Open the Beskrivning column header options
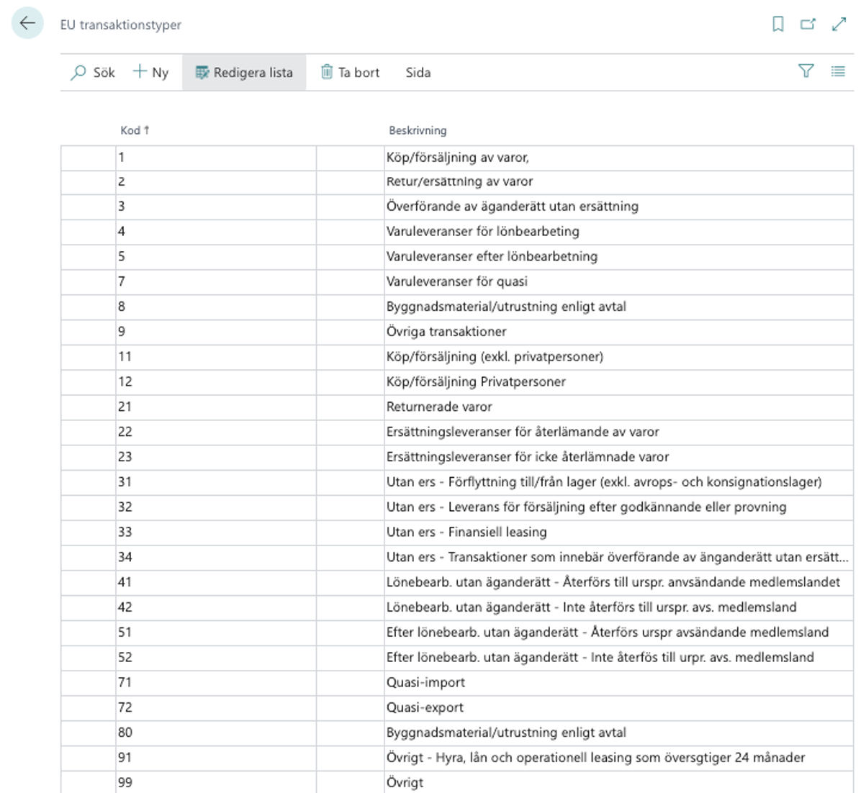This screenshot has width=861, height=793. [418, 130]
